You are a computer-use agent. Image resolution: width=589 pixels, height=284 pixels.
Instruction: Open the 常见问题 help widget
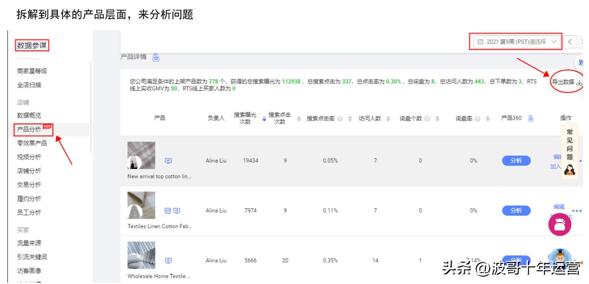click(569, 150)
